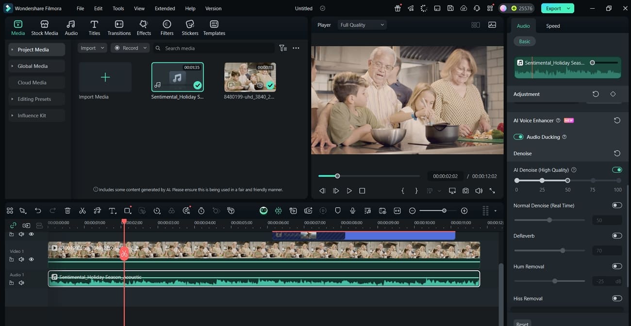Zoom in timeline with plus icon

pyautogui.click(x=464, y=211)
